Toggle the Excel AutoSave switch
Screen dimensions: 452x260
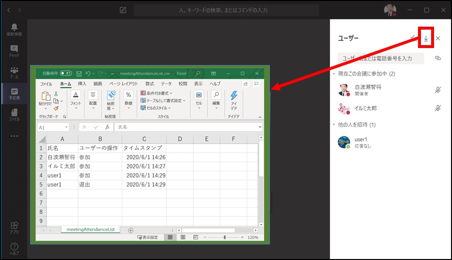pyautogui.click(x=66, y=73)
